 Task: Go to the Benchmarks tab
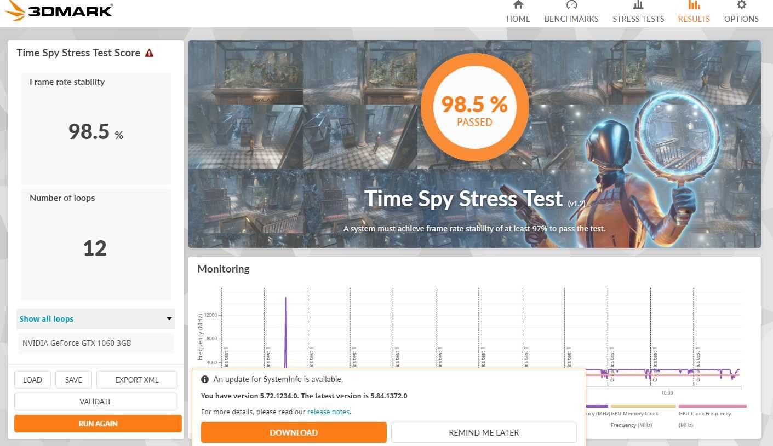coord(571,12)
